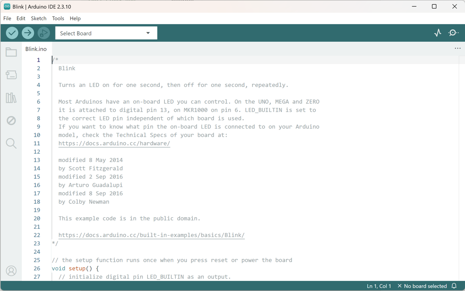Click line number 26 in the gutter
Screen dimensions: 465x291
(37, 269)
